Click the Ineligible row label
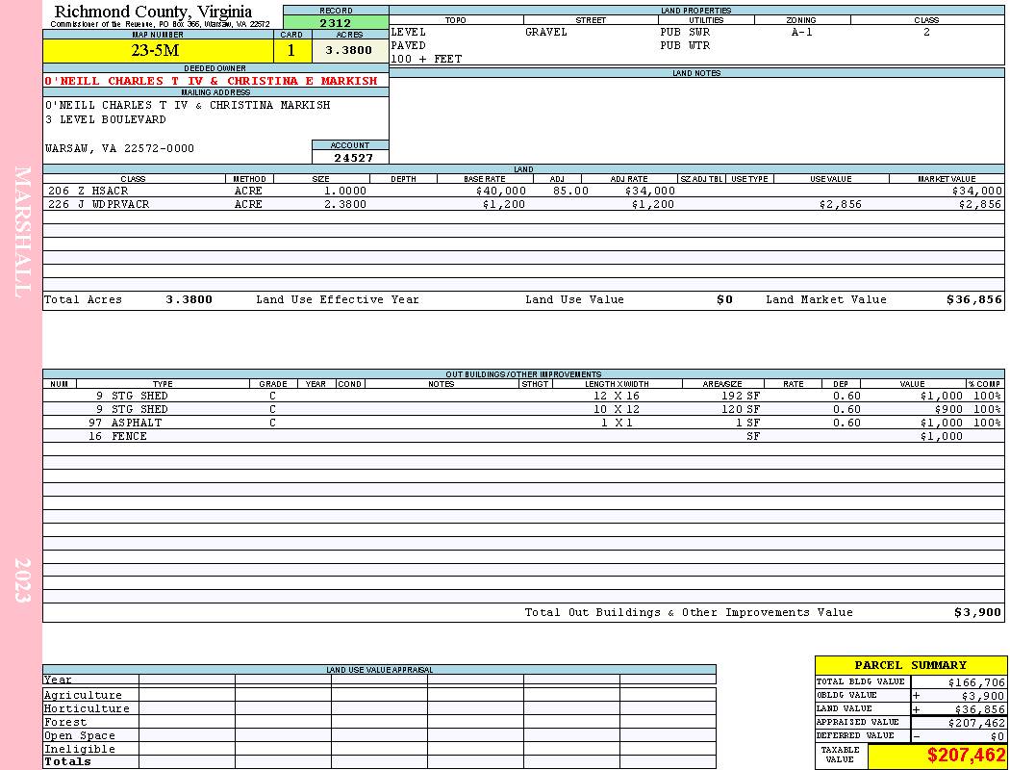The width and height of the screenshot is (1010, 770). 79,750
